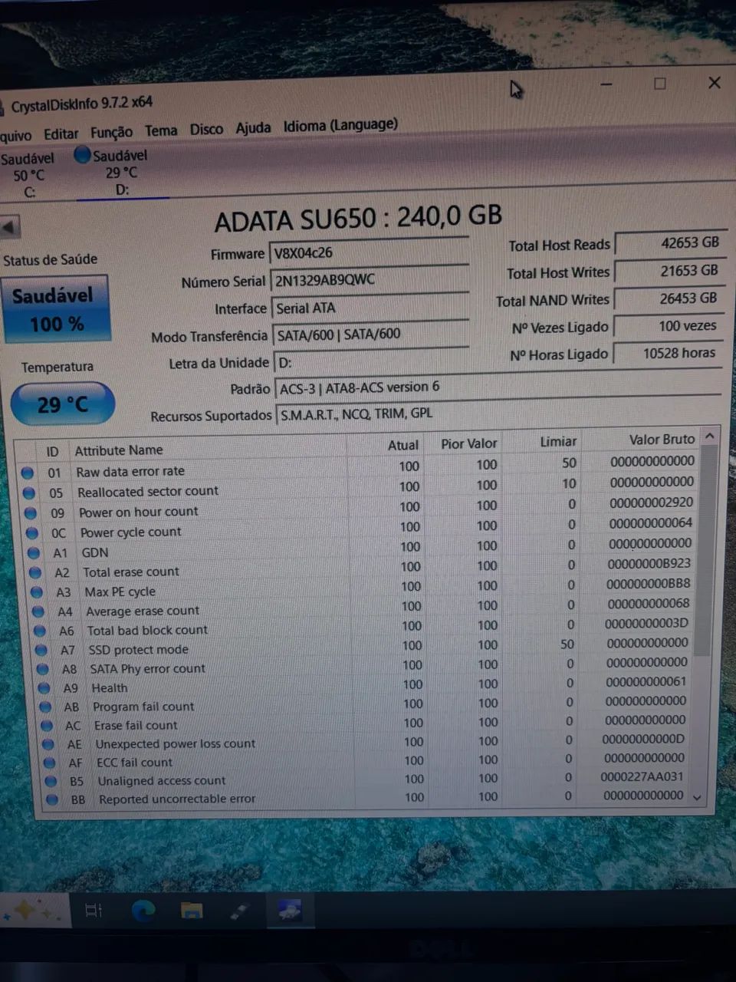The image size is (736, 982).
Task: Click status icon of Max PE cycle
Action: pyautogui.click(x=37, y=592)
